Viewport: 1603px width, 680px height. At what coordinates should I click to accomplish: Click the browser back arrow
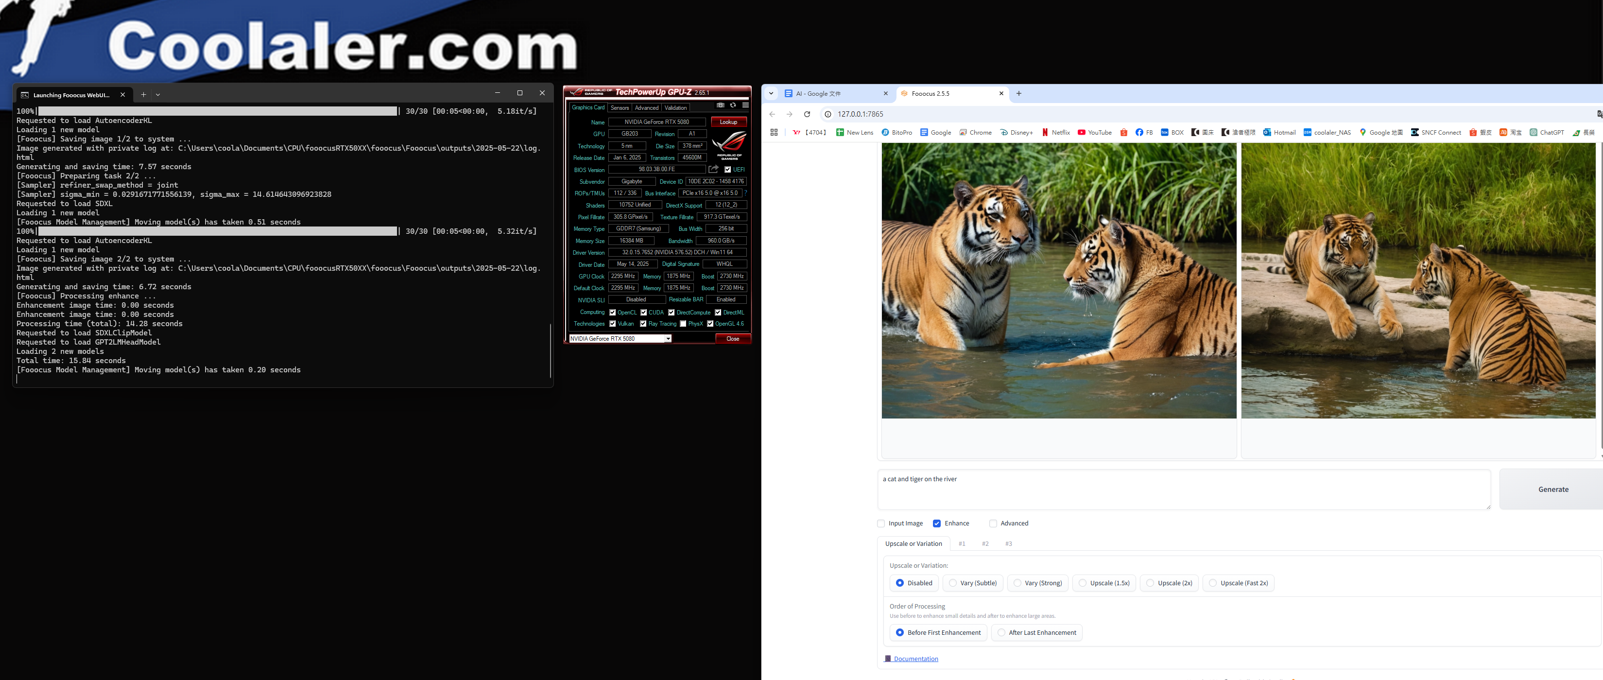[x=772, y=114]
